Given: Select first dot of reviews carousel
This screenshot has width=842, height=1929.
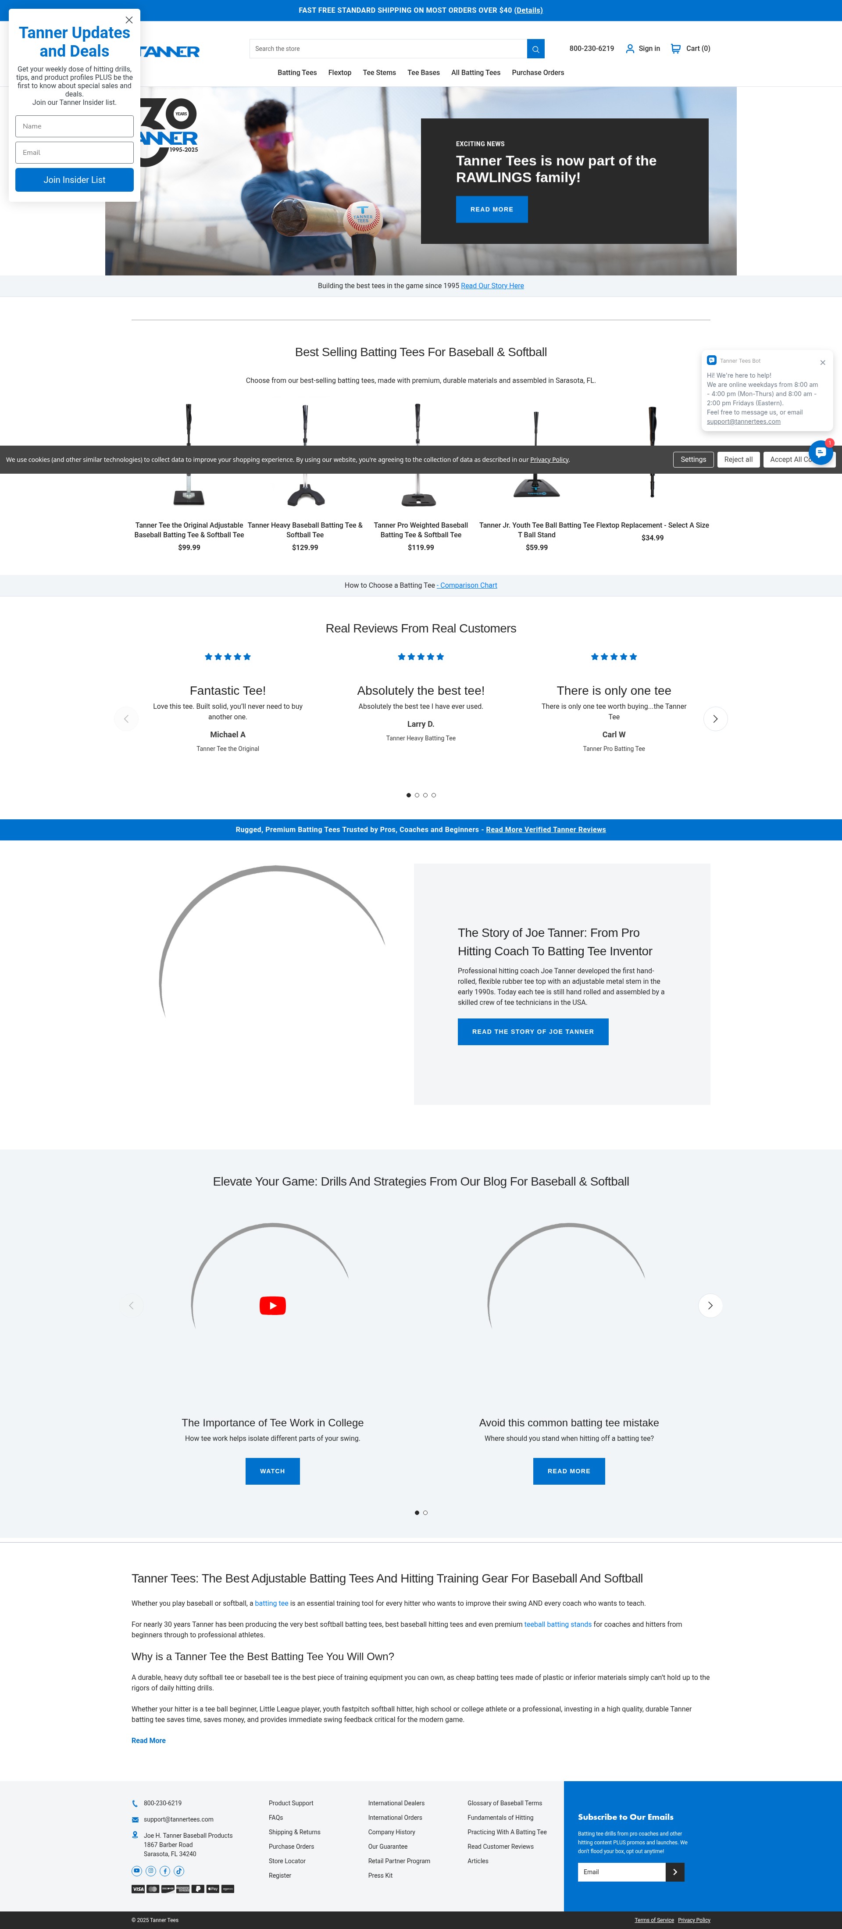Looking at the screenshot, I should tap(409, 795).
